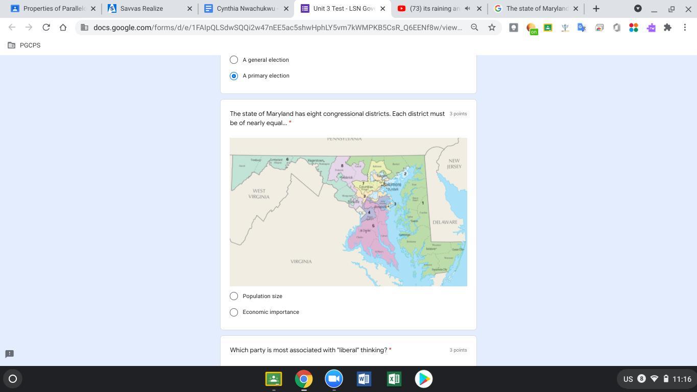Click '3 points' beside the Maryland question
The image size is (697, 392).
458,114
